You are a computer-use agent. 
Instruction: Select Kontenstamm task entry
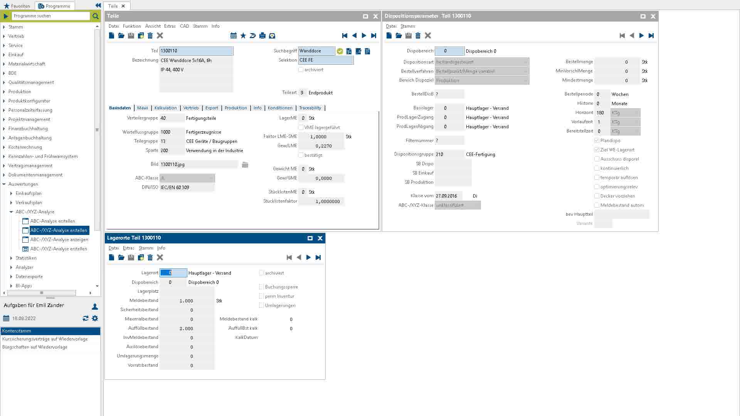point(50,331)
